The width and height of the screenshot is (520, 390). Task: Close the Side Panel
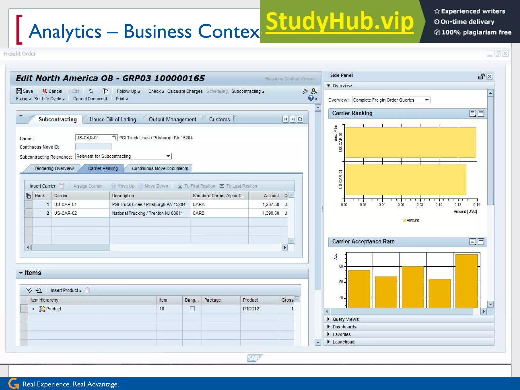(x=490, y=76)
